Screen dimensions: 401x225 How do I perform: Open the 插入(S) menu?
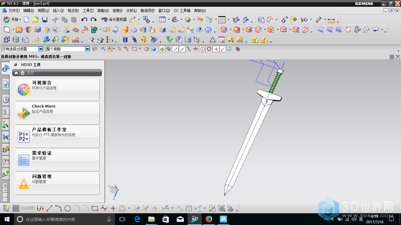point(58,11)
